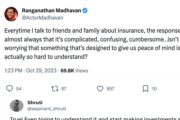180x120 pixels.
Task: Open the @ActorMadhavan handle link
Action: (42, 18)
